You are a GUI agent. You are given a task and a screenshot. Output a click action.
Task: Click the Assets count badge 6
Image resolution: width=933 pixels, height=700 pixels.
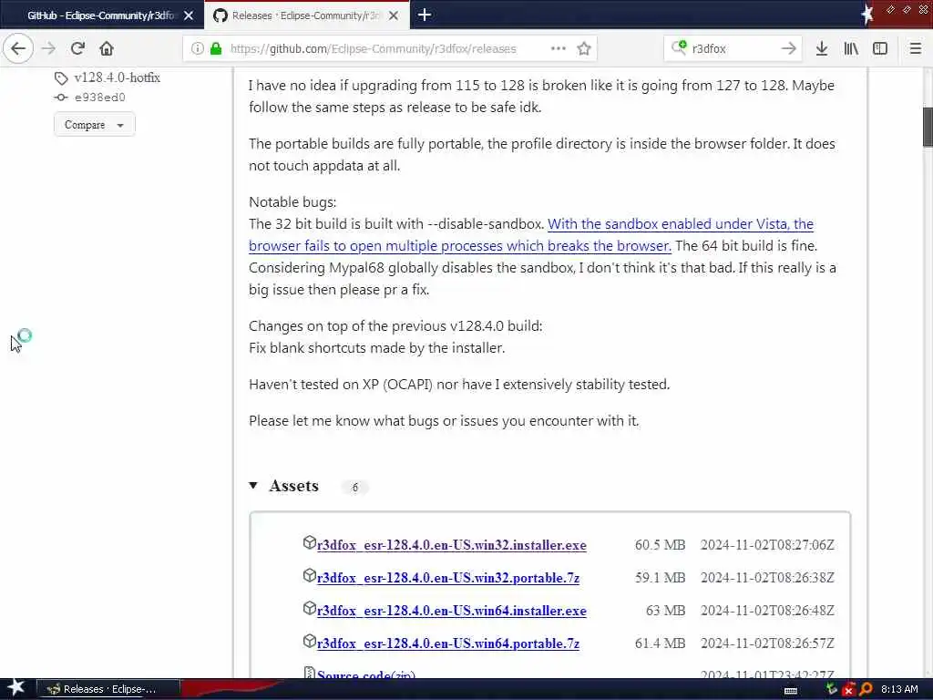click(354, 487)
